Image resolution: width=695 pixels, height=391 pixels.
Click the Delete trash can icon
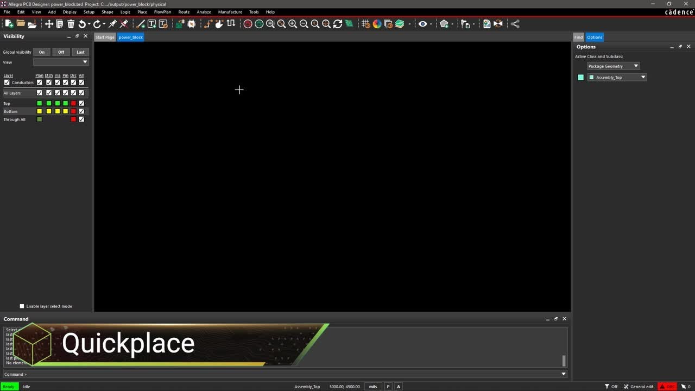point(71,24)
